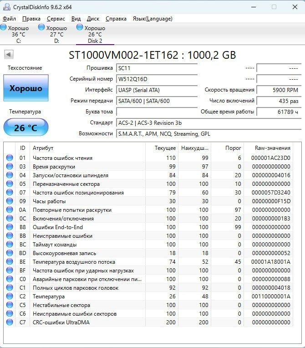Viewport: 305px width, 348px height.
Task: Click status circle for attribute C0 row
Action: pyautogui.click(x=10, y=279)
